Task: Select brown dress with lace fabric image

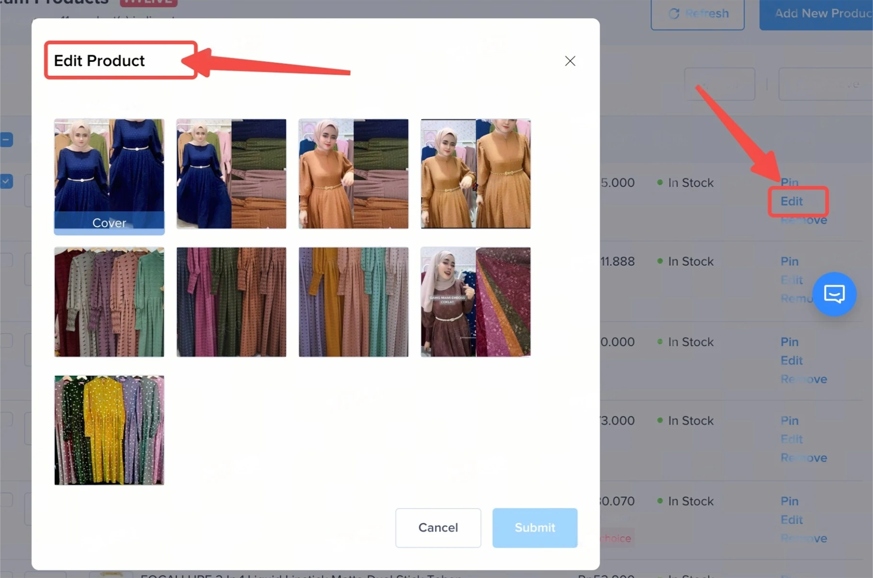Action: point(475,302)
